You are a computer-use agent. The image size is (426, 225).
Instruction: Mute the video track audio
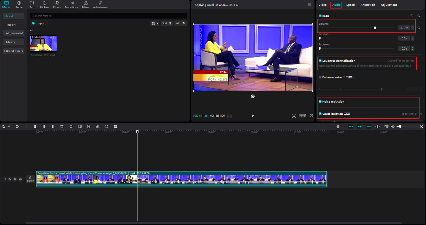[x=20, y=179]
